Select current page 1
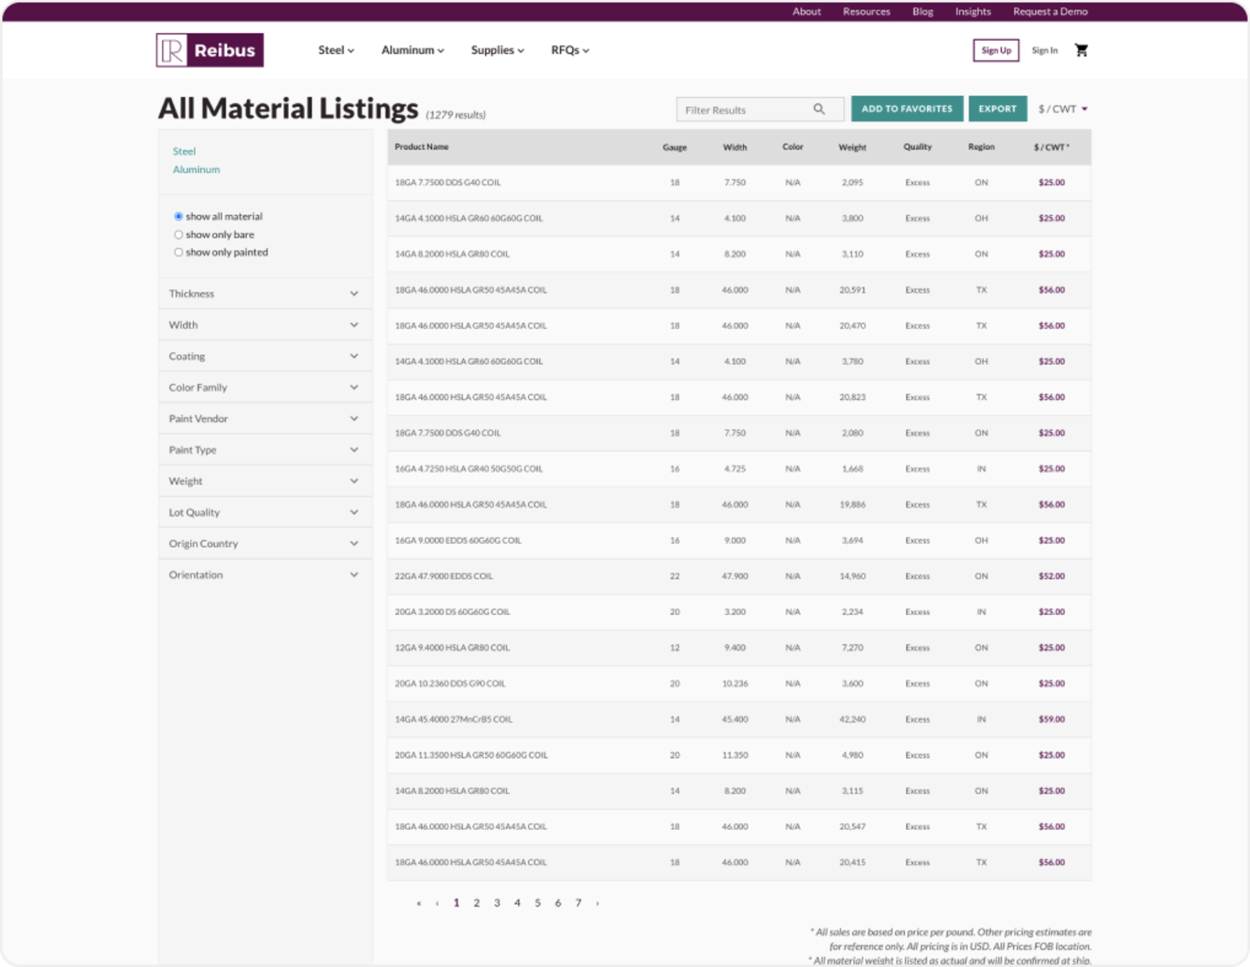This screenshot has width=1250, height=967. tap(456, 903)
